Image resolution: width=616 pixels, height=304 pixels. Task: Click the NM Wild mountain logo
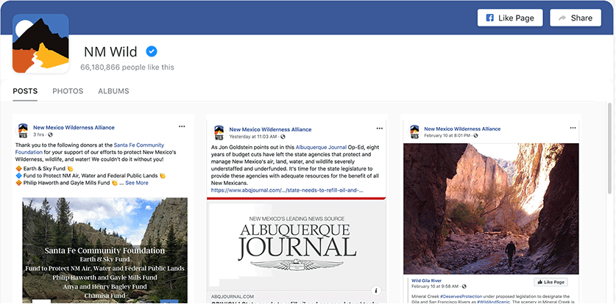tap(40, 43)
